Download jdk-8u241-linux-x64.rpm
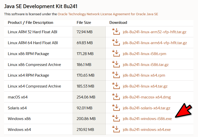This screenshot has width=198, height=137. pos(144,75)
